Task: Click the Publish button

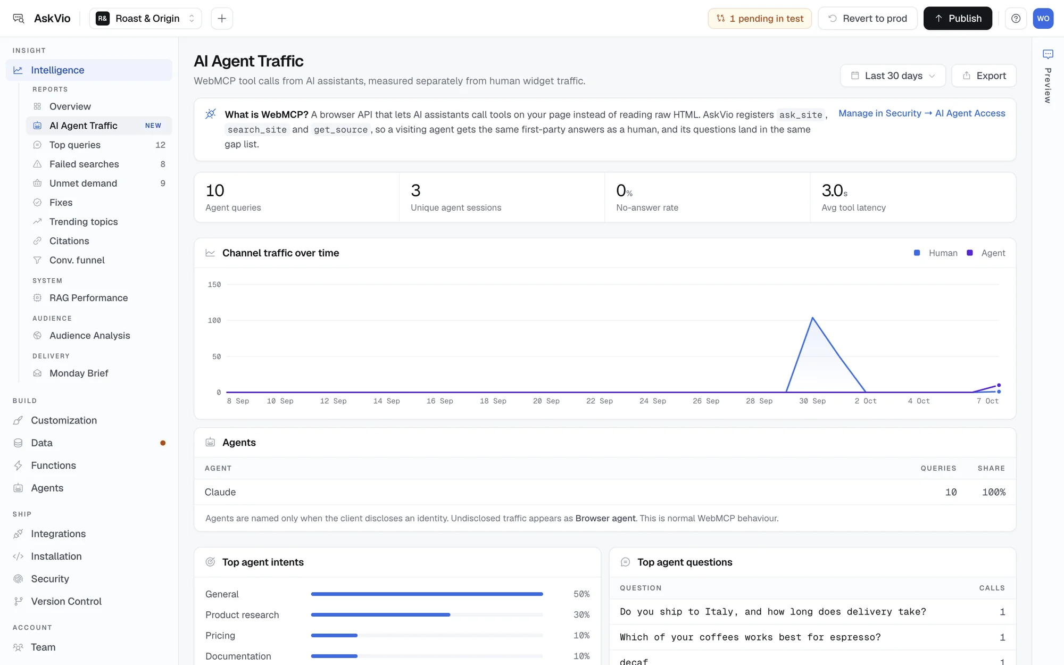Action: [x=958, y=19]
